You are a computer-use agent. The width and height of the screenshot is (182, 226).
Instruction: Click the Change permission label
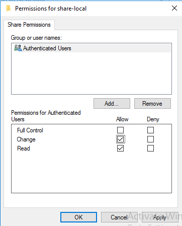26,139
